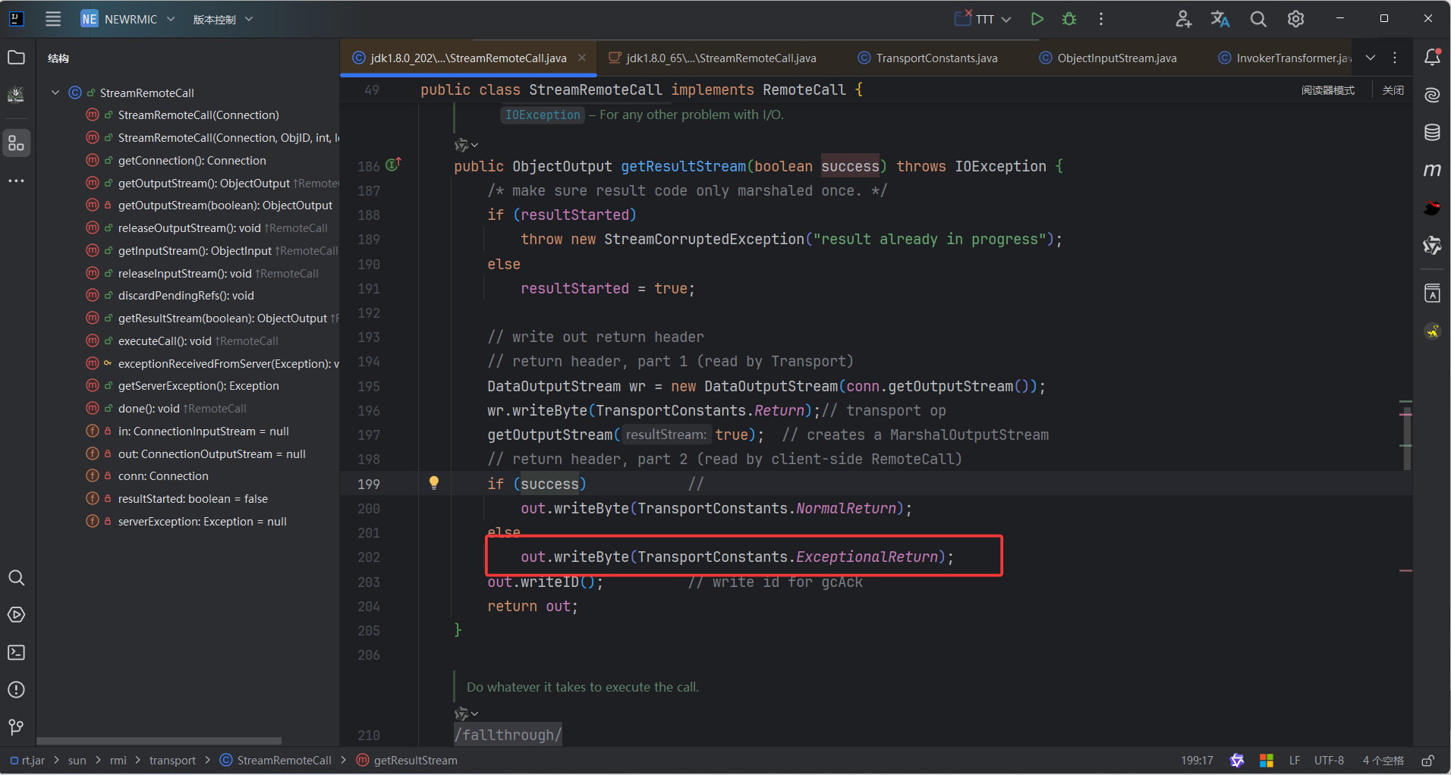Click the translate icon in toolbar
The width and height of the screenshot is (1451, 775).
tap(1220, 19)
